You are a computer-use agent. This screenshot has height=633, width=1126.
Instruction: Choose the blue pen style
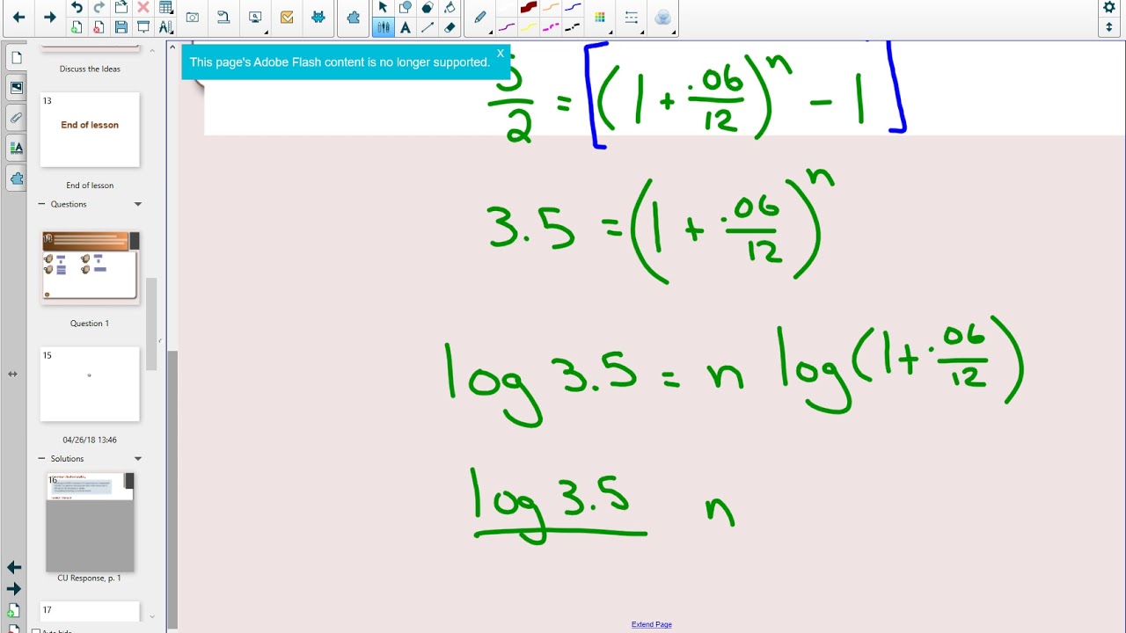[x=573, y=7]
